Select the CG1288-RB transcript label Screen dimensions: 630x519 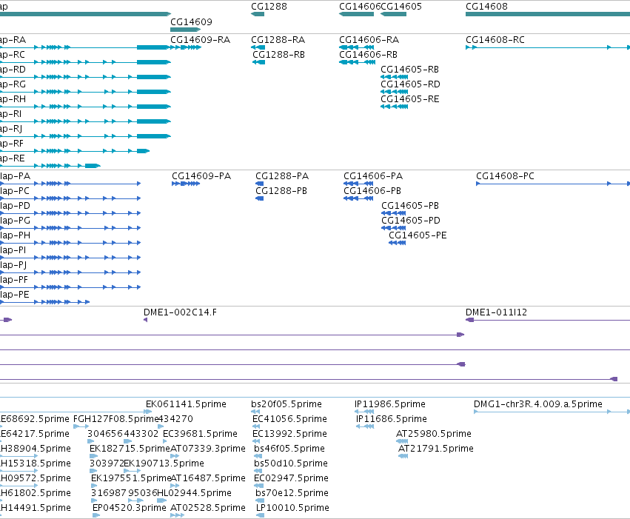click(278, 55)
